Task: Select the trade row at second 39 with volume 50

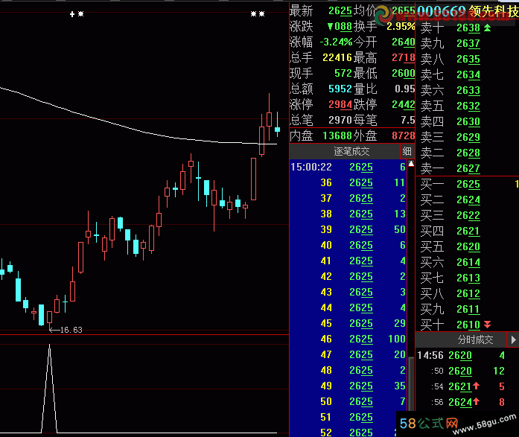Action: pyautogui.click(x=348, y=229)
